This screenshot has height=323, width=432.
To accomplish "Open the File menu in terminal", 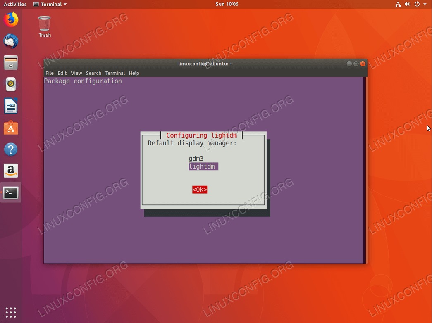I will (x=50, y=73).
